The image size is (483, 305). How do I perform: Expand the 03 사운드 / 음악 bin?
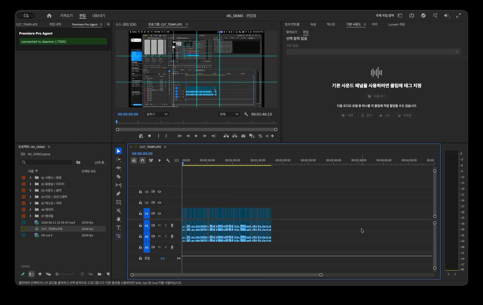[30, 190]
